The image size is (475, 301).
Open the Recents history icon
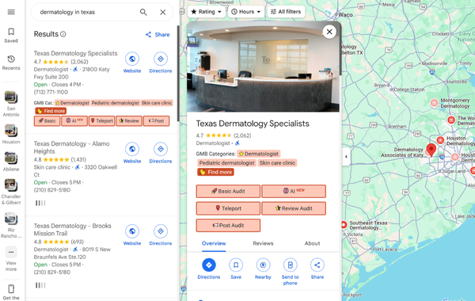(11, 59)
